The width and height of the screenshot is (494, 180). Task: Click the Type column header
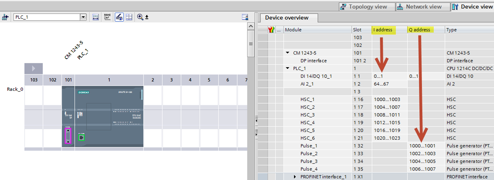469,30
